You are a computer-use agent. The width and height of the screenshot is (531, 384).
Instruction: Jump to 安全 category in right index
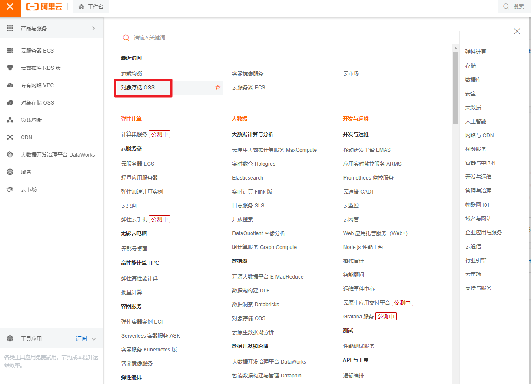(x=471, y=94)
